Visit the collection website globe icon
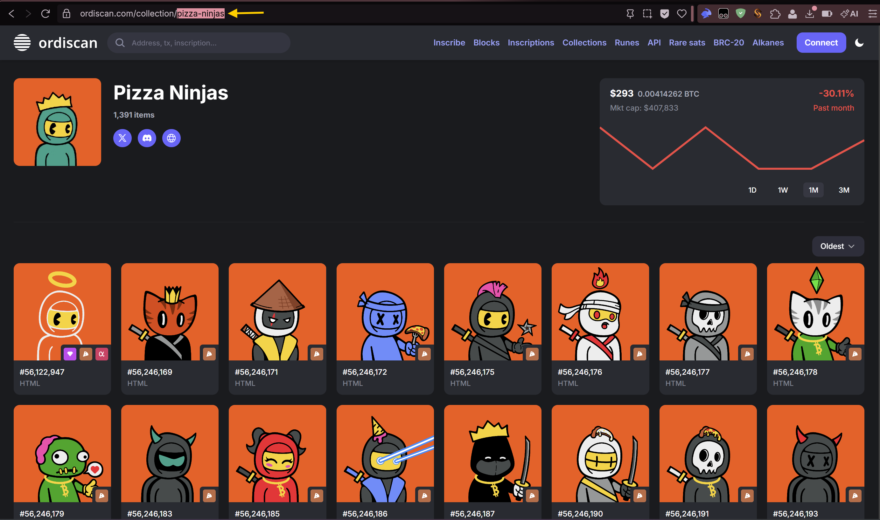Viewport: 880px width, 520px height. click(171, 138)
